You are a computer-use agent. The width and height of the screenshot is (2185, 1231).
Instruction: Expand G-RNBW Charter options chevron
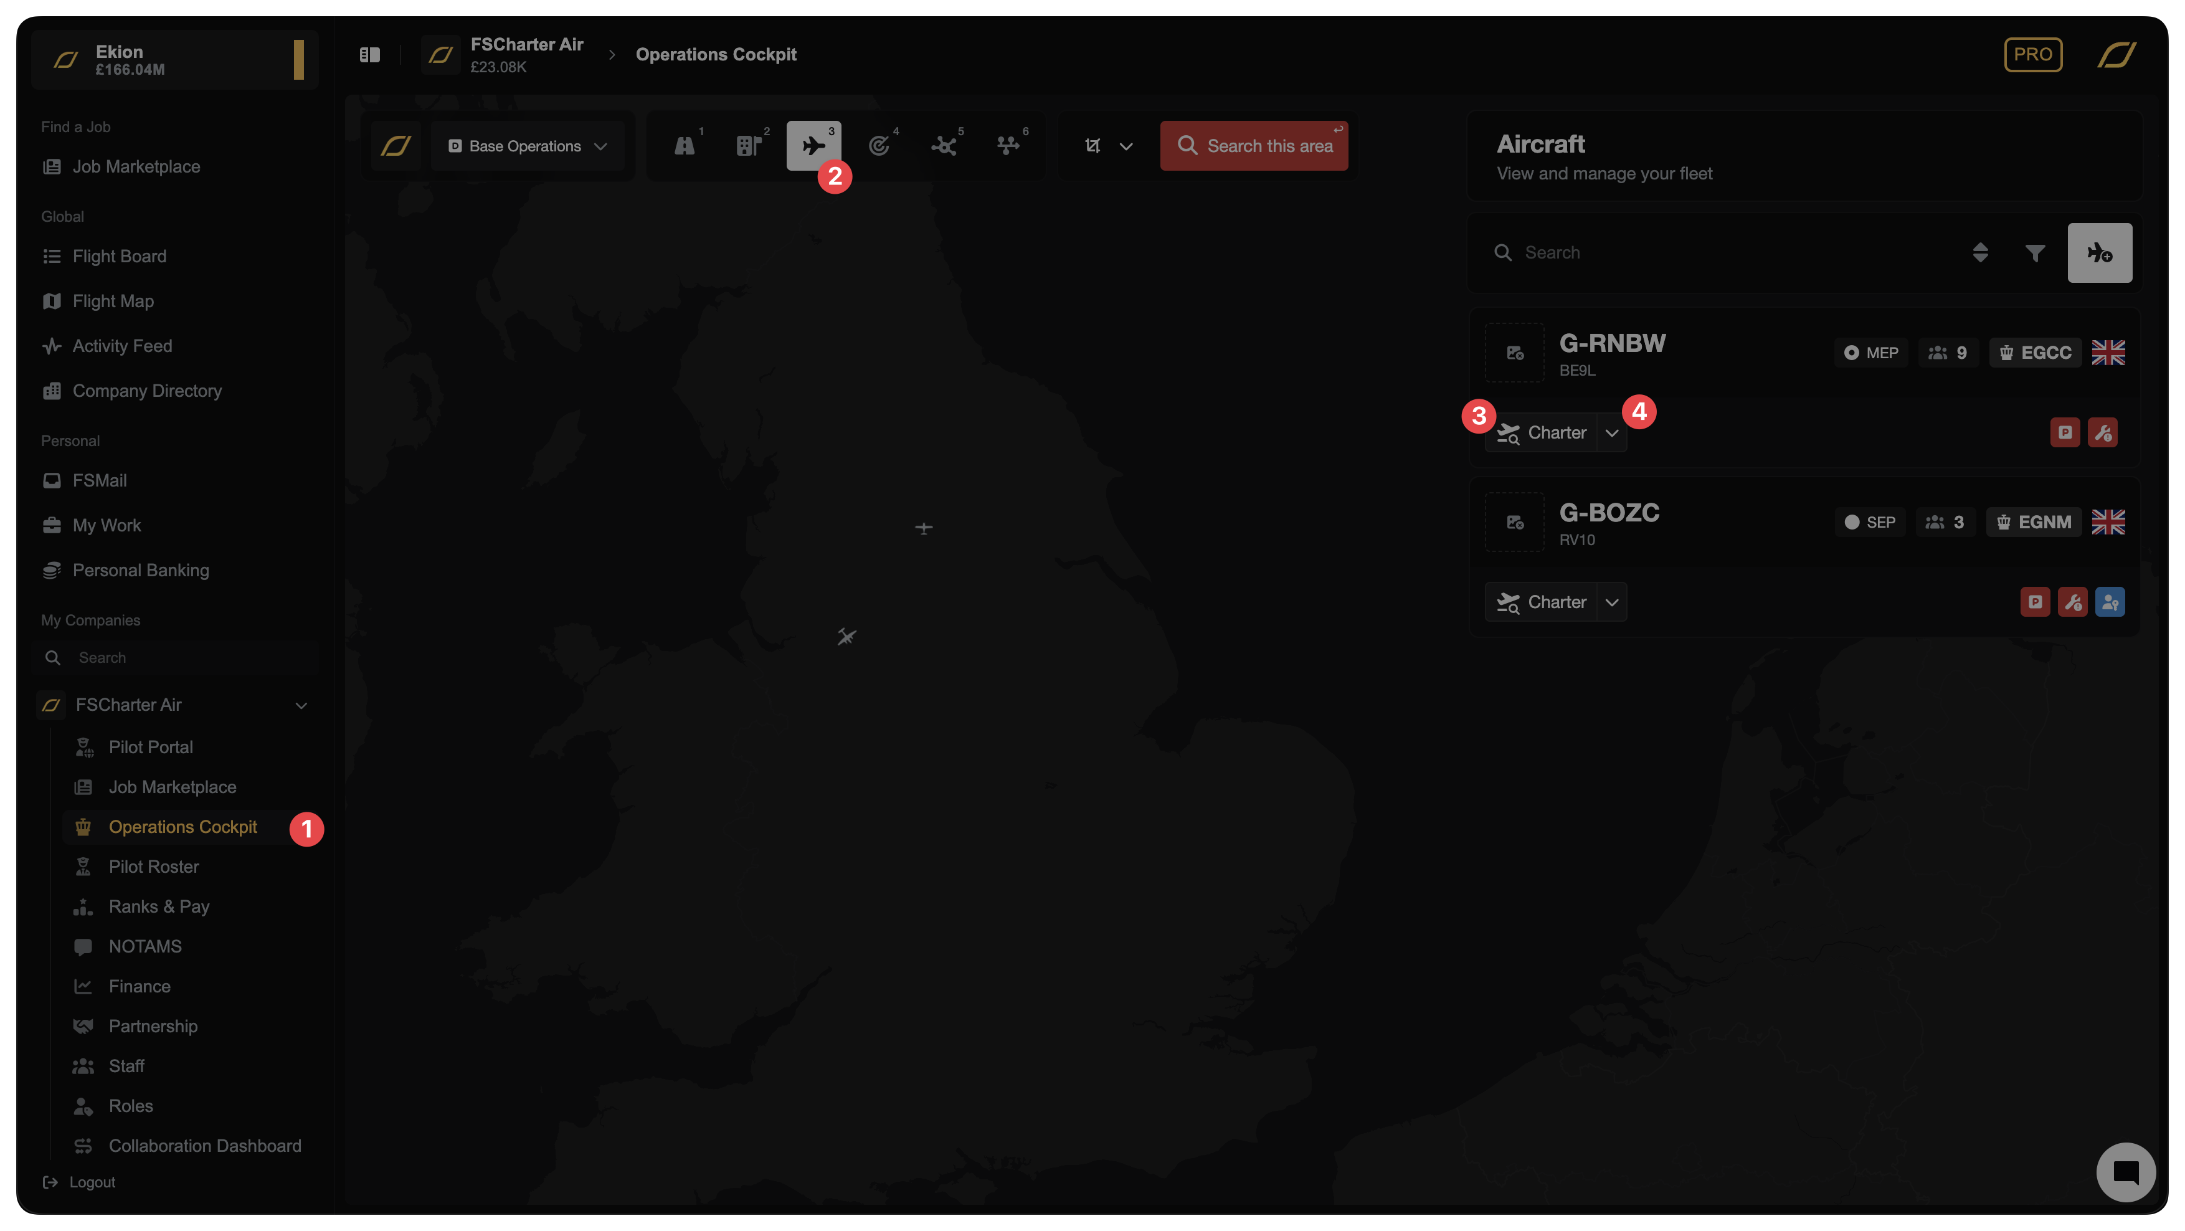coord(1611,434)
